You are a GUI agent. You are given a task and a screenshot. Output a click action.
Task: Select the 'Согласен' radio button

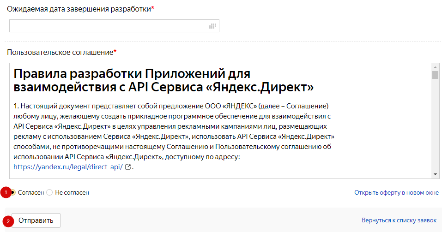[13, 193]
